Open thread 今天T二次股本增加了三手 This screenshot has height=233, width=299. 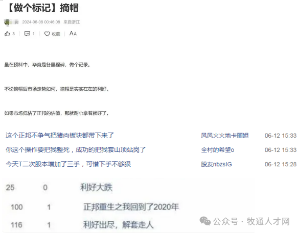coord(68,164)
